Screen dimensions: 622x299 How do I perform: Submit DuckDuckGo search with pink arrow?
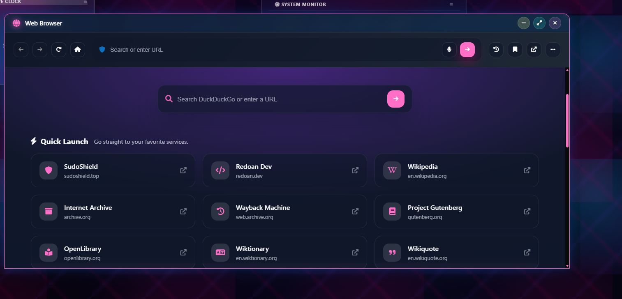point(395,99)
